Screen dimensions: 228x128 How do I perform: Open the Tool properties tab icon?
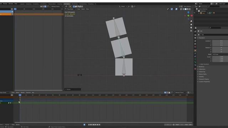pos(195,32)
